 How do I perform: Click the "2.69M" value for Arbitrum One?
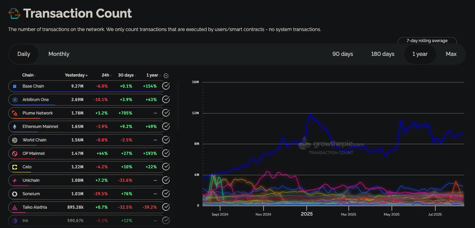click(77, 100)
